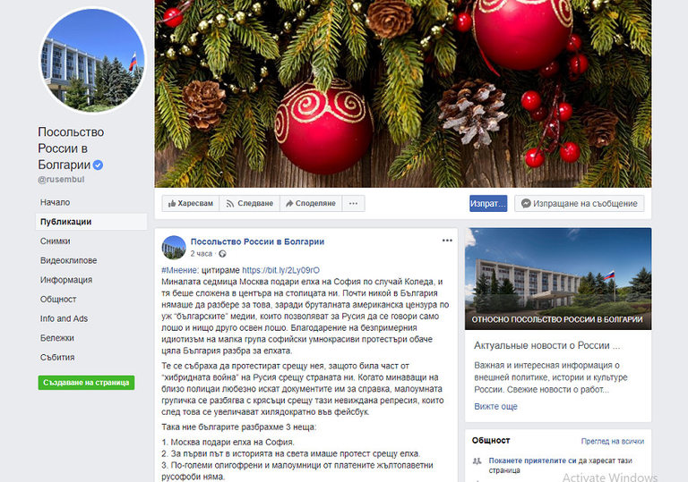Open the bit.ly link in the post
The image size is (688, 482).
point(280,270)
